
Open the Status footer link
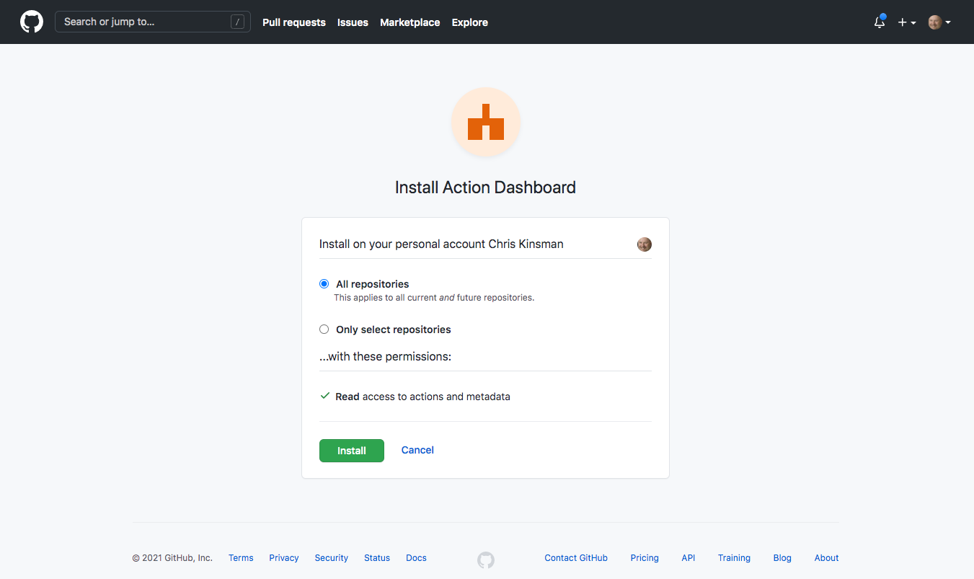click(x=377, y=558)
